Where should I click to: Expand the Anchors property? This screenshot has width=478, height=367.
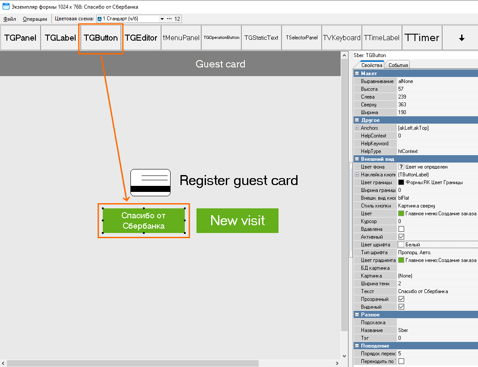[357, 128]
